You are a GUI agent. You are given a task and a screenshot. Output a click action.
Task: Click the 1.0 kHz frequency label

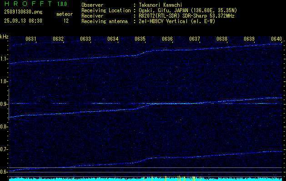click(x=4, y=81)
